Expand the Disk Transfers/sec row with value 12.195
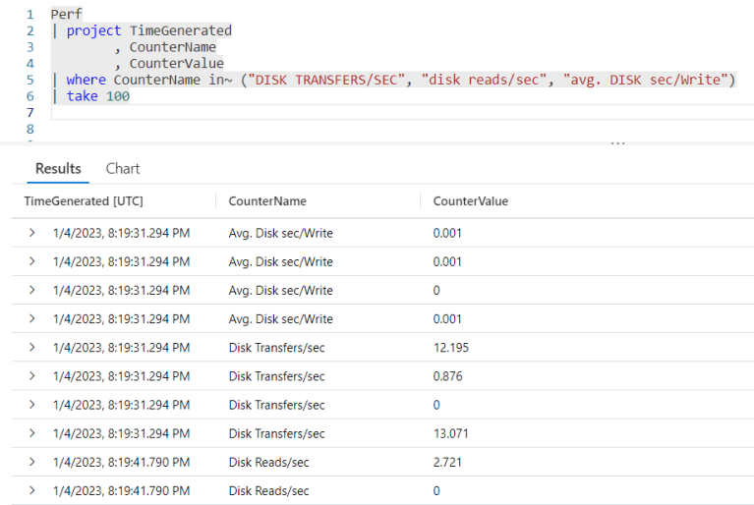 pyautogui.click(x=31, y=347)
